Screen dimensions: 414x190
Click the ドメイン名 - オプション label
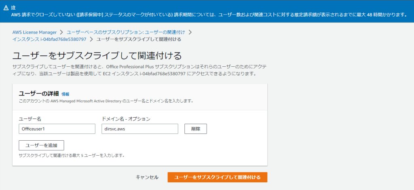click(126, 119)
